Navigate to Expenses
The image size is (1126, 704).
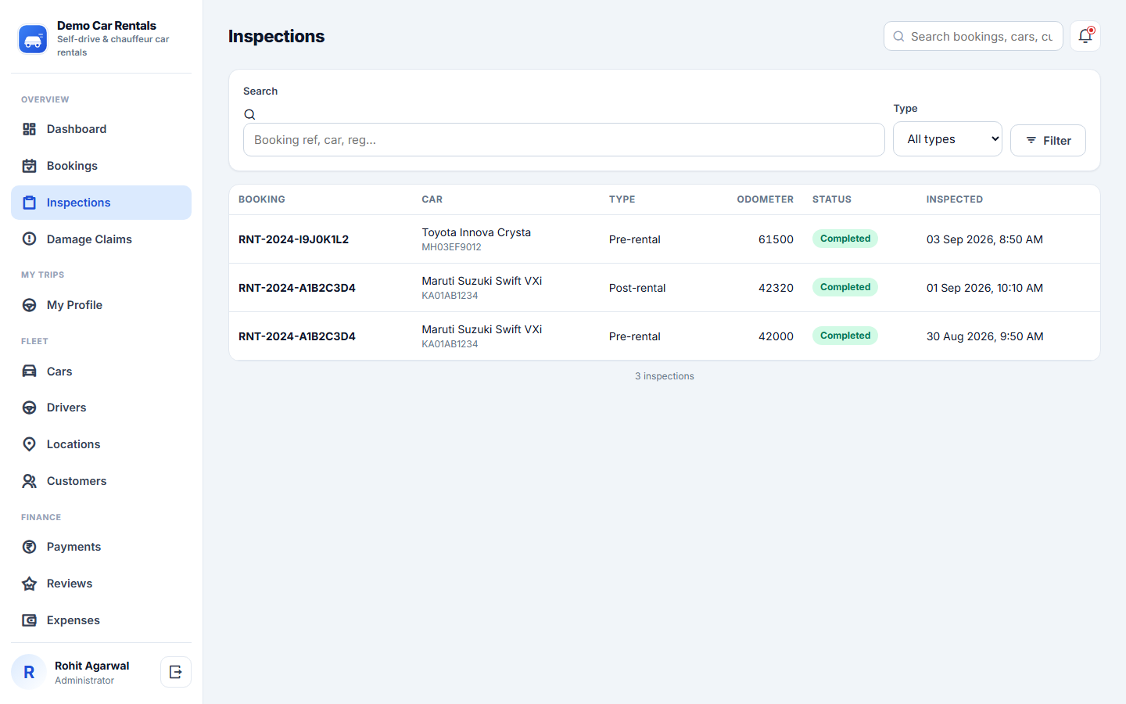tap(101, 620)
